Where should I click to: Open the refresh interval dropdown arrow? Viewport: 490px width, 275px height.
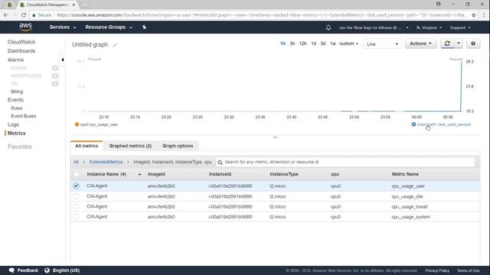coord(459,44)
